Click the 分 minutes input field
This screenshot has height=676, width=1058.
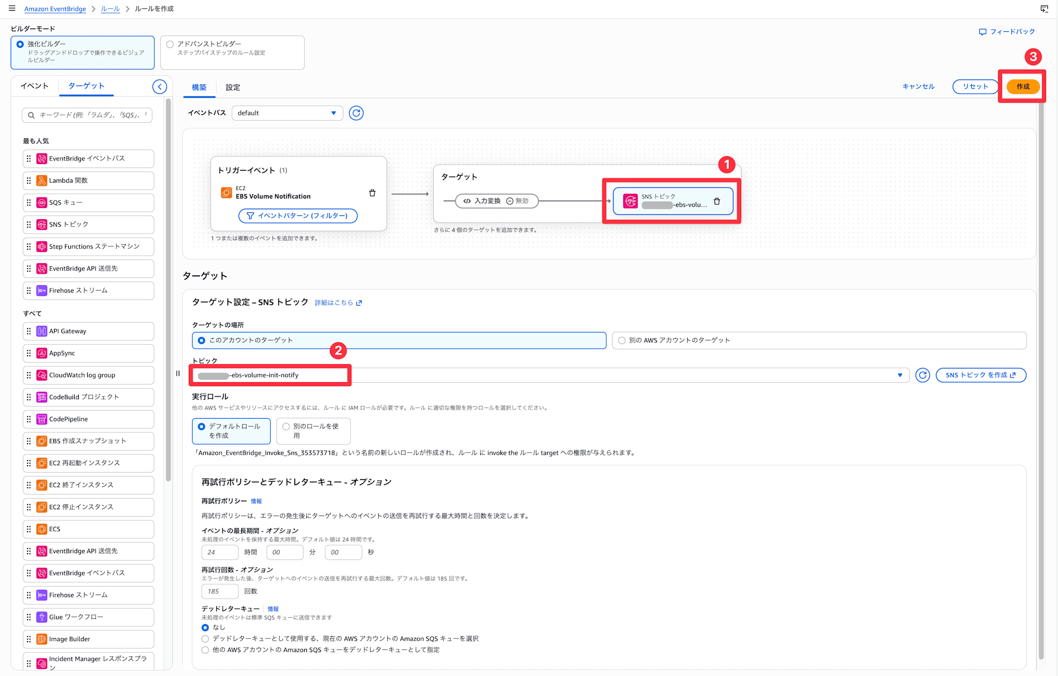(285, 552)
